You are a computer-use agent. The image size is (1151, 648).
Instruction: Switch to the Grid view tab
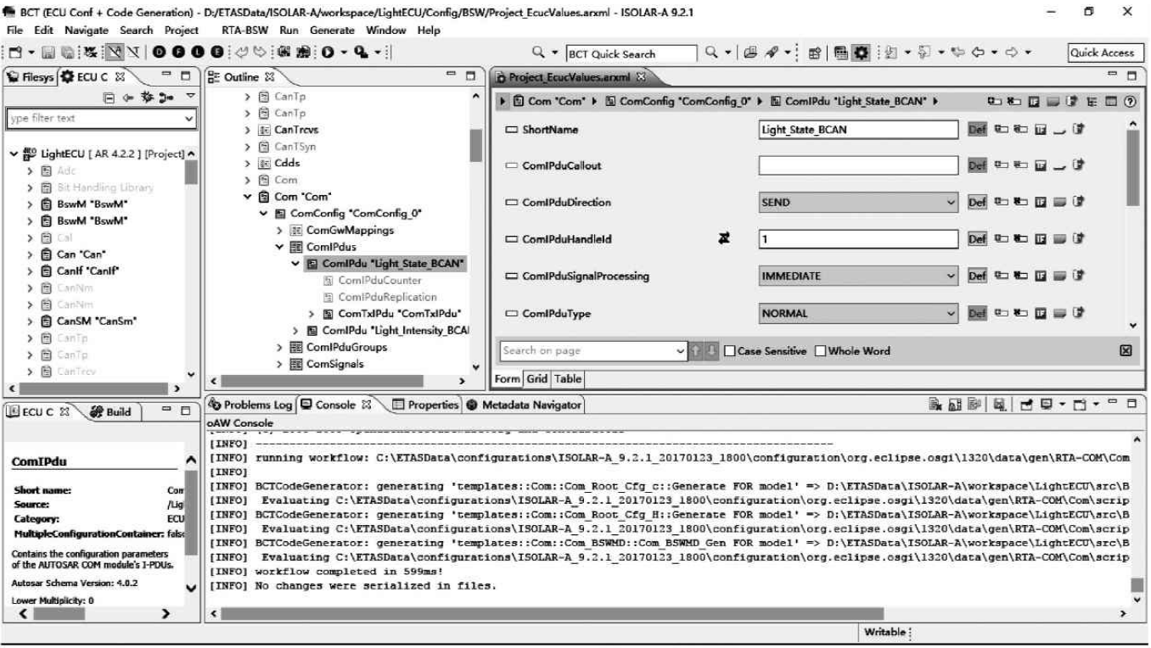pos(538,379)
